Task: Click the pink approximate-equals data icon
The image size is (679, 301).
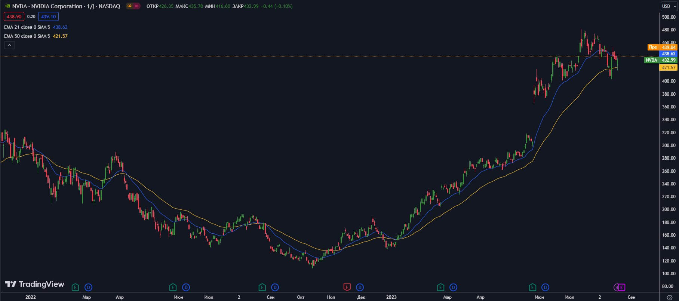Action: click(x=136, y=6)
